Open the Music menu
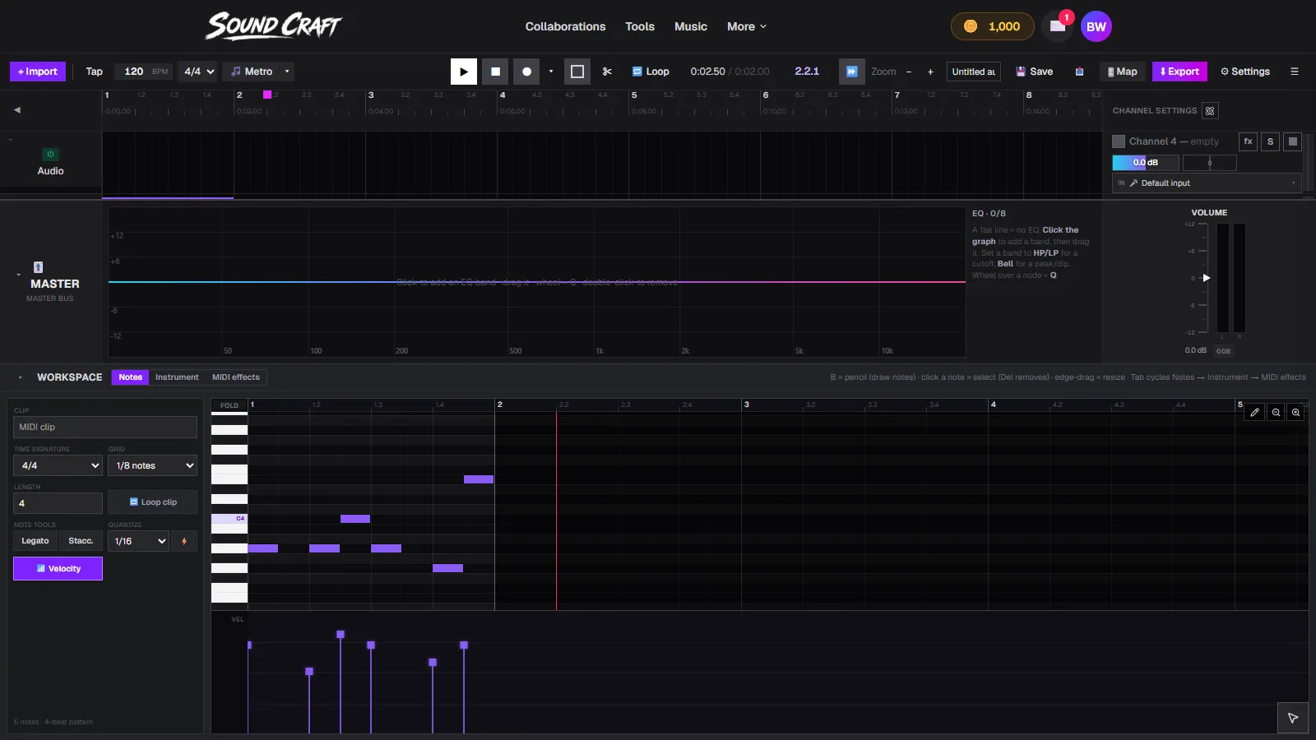The width and height of the screenshot is (1316, 740). pyautogui.click(x=691, y=26)
